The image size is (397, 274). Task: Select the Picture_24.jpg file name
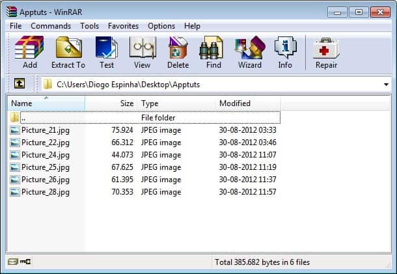(46, 155)
